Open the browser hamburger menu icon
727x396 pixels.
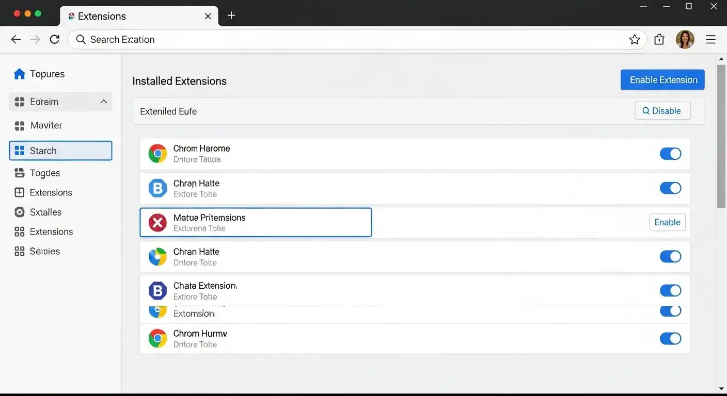tap(711, 39)
